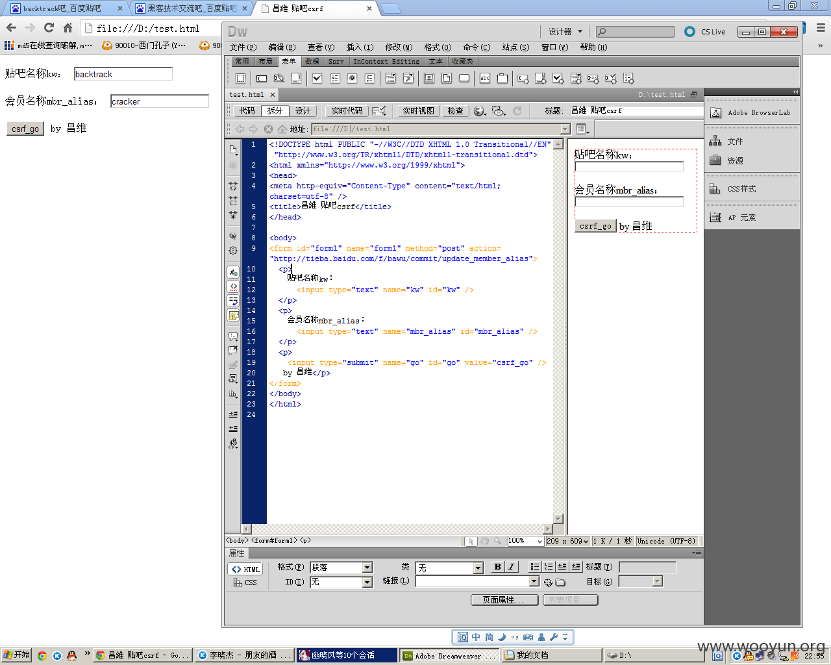Insert a jump menu form element
Image resolution: width=831 pixels, height=665 pixels.
tap(408, 78)
